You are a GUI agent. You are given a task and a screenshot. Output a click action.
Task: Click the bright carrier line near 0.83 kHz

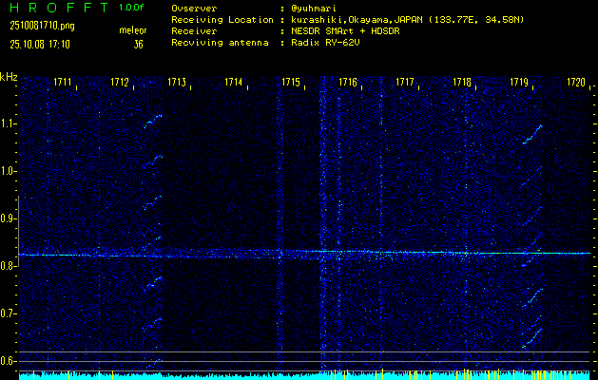click(304, 254)
